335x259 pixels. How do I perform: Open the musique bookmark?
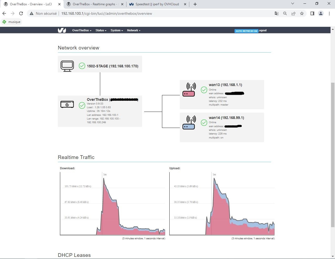[12, 22]
